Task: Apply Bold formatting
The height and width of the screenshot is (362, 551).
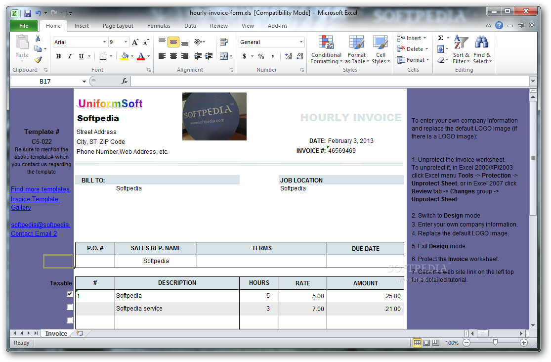Action: pyautogui.click(x=58, y=56)
